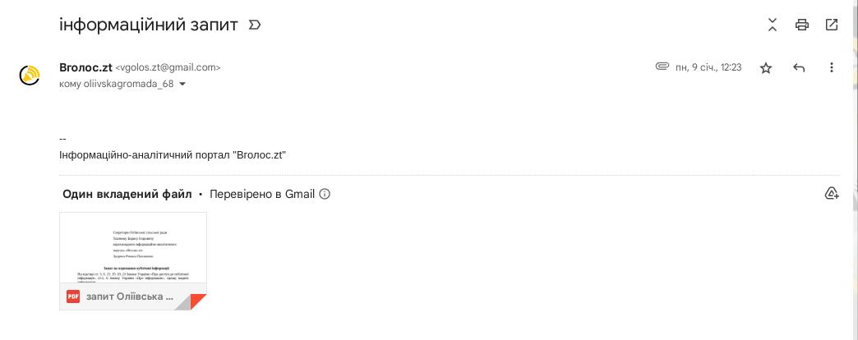858x340 pixels.
Task: Collapse all messages with the chevrons icon
Action: [x=773, y=25]
